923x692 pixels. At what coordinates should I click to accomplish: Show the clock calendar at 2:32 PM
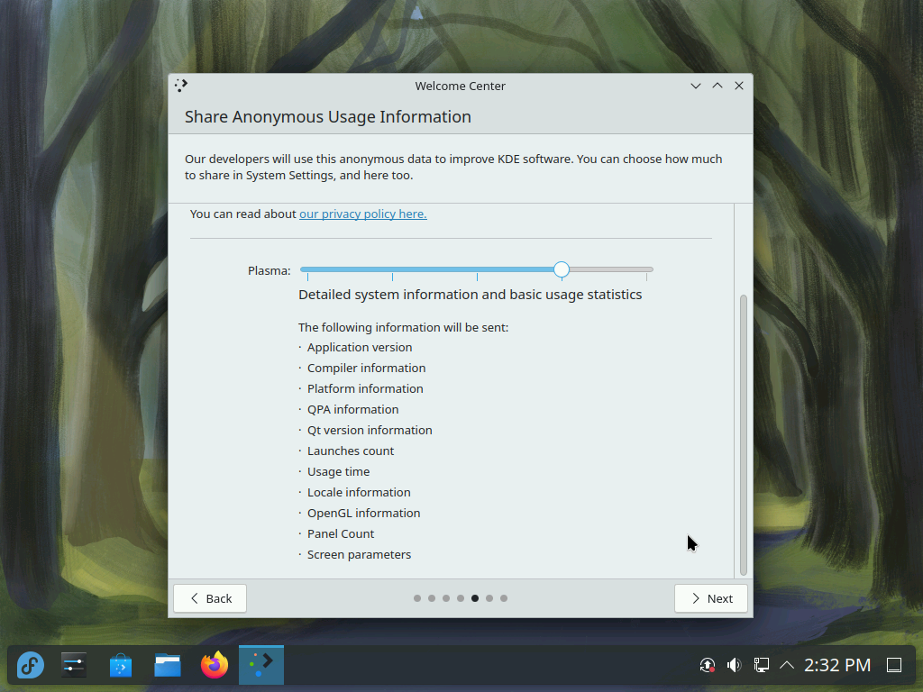tap(837, 665)
